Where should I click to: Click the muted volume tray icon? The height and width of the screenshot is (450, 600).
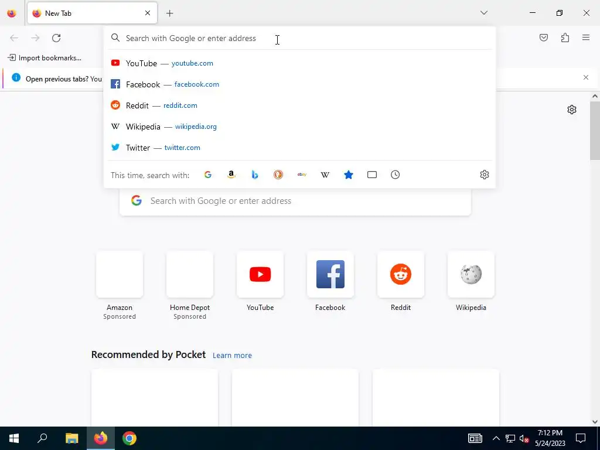(524, 438)
